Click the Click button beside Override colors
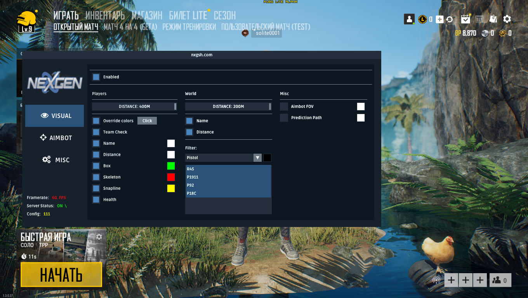 pyautogui.click(x=147, y=121)
